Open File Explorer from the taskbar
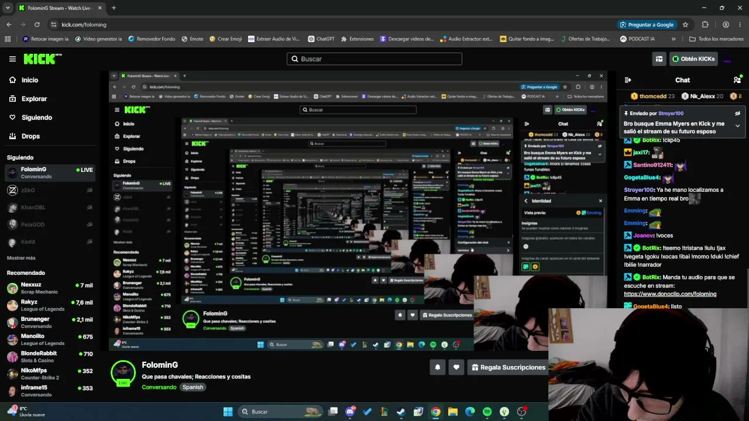The width and height of the screenshot is (749, 421). pyautogui.click(x=452, y=412)
